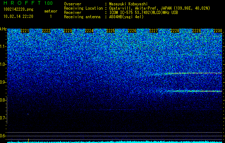The width and height of the screenshot is (225, 143).
Task: Click the 1.0 kHz axis label
Action: click(x=3, y=64)
